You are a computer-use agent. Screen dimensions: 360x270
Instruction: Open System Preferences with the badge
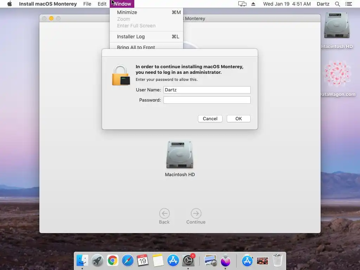tap(188, 260)
